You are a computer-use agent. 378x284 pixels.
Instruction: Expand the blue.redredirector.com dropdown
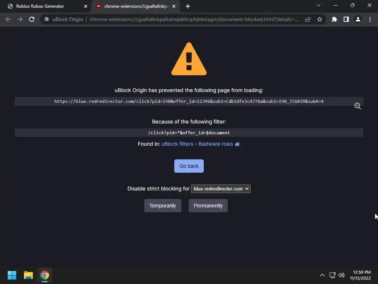(x=221, y=189)
